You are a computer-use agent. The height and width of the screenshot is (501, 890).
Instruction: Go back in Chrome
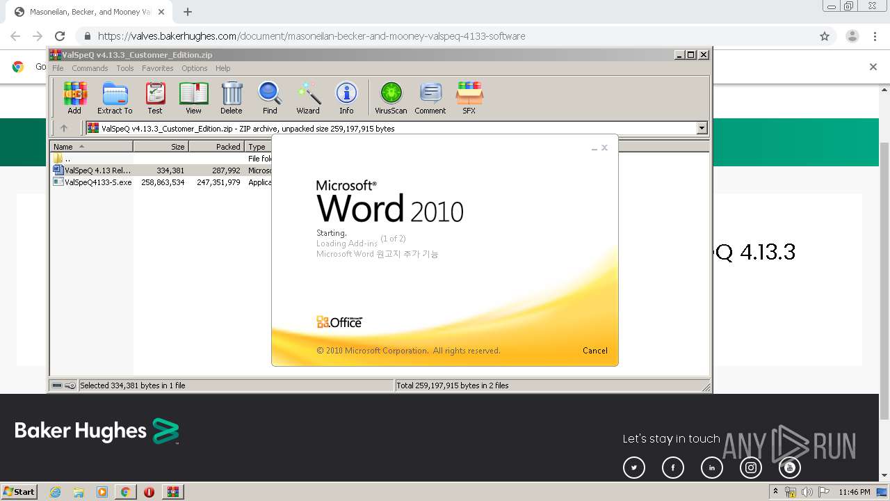click(15, 36)
